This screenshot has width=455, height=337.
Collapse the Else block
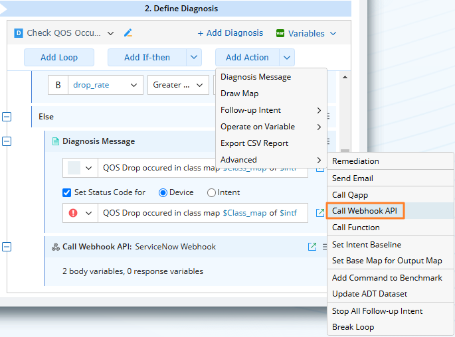point(7,117)
